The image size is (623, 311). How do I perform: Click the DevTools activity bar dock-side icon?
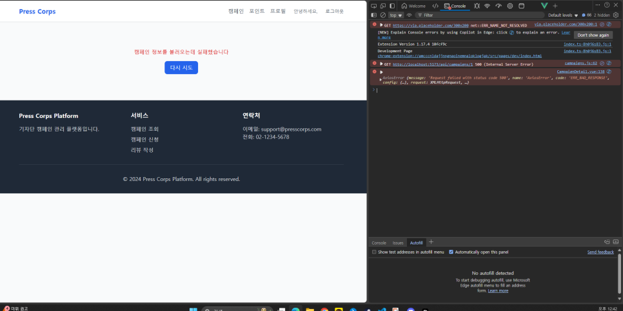392,6
